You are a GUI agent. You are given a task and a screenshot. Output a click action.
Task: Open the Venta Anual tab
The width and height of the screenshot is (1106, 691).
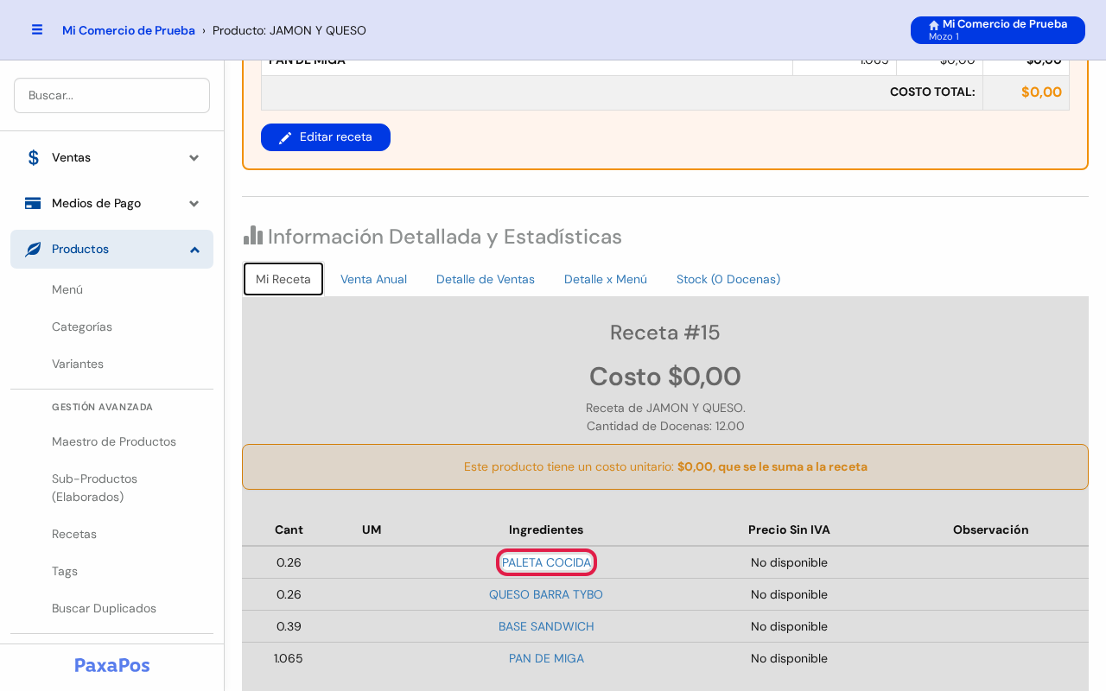click(373, 279)
